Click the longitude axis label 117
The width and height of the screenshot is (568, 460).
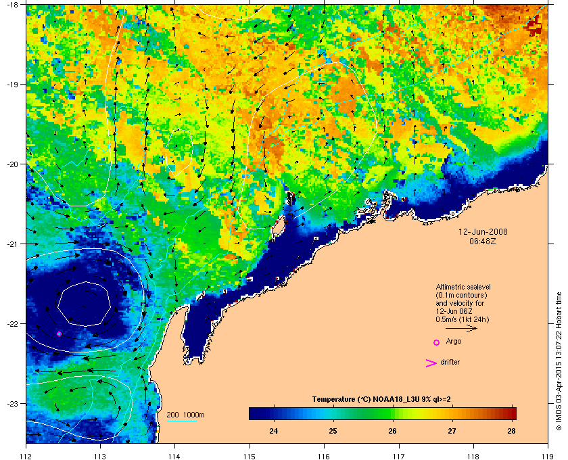tap(398, 457)
